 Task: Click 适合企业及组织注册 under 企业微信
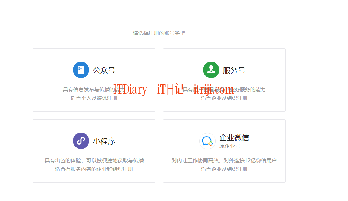[224, 169]
